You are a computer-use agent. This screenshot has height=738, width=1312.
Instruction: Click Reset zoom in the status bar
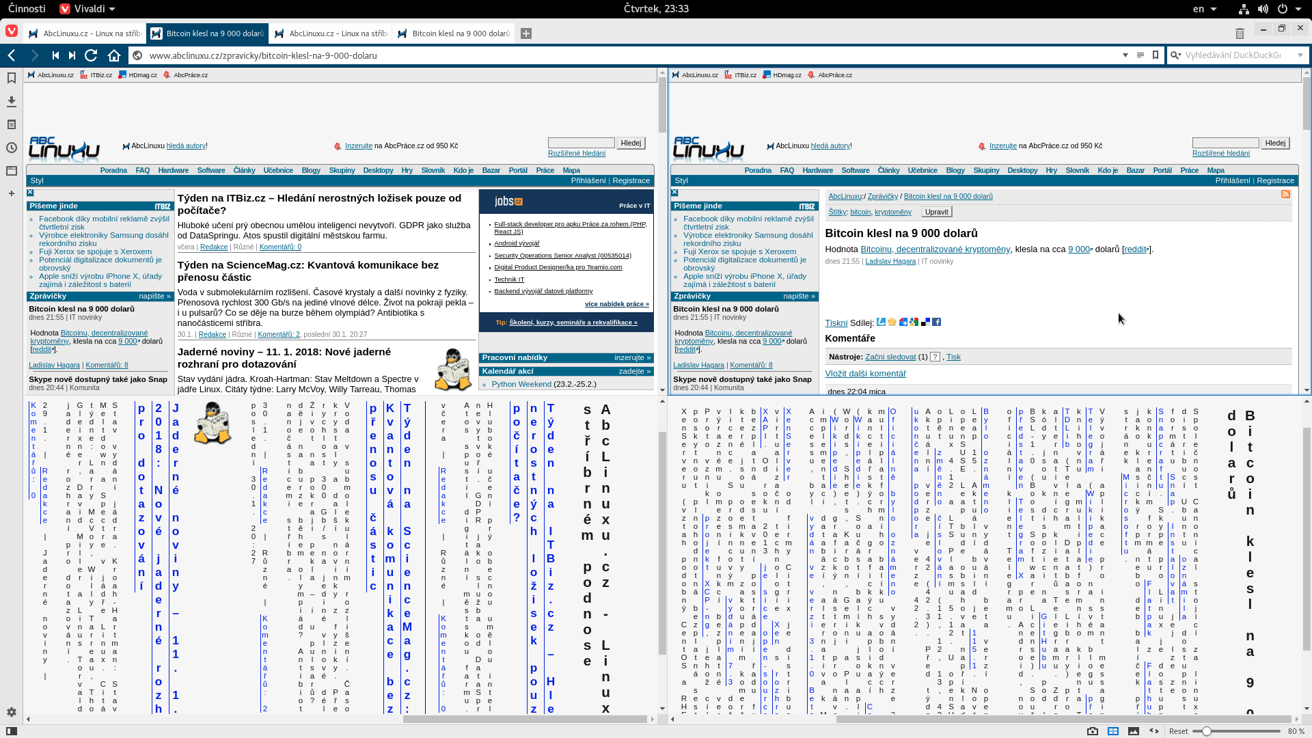point(1179,731)
